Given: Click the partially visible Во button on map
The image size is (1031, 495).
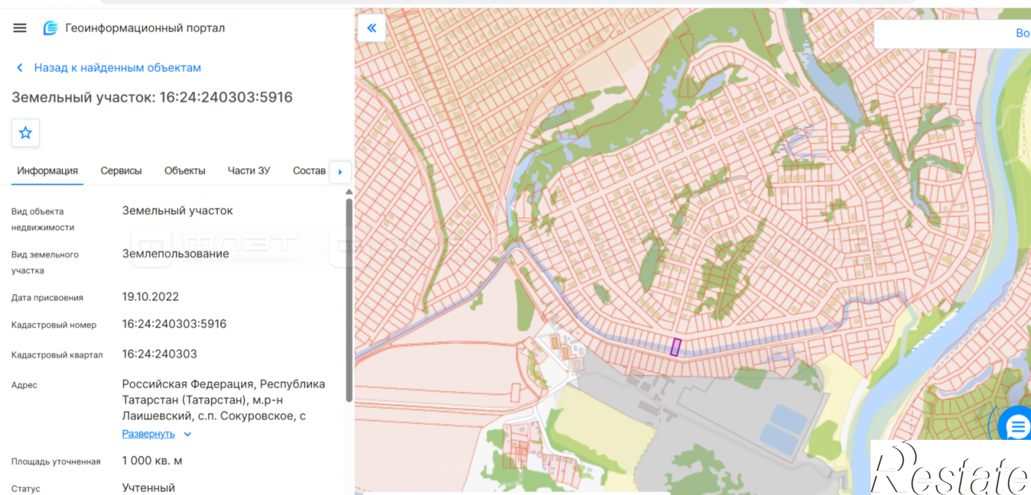Looking at the screenshot, I should click(x=1023, y=34).
